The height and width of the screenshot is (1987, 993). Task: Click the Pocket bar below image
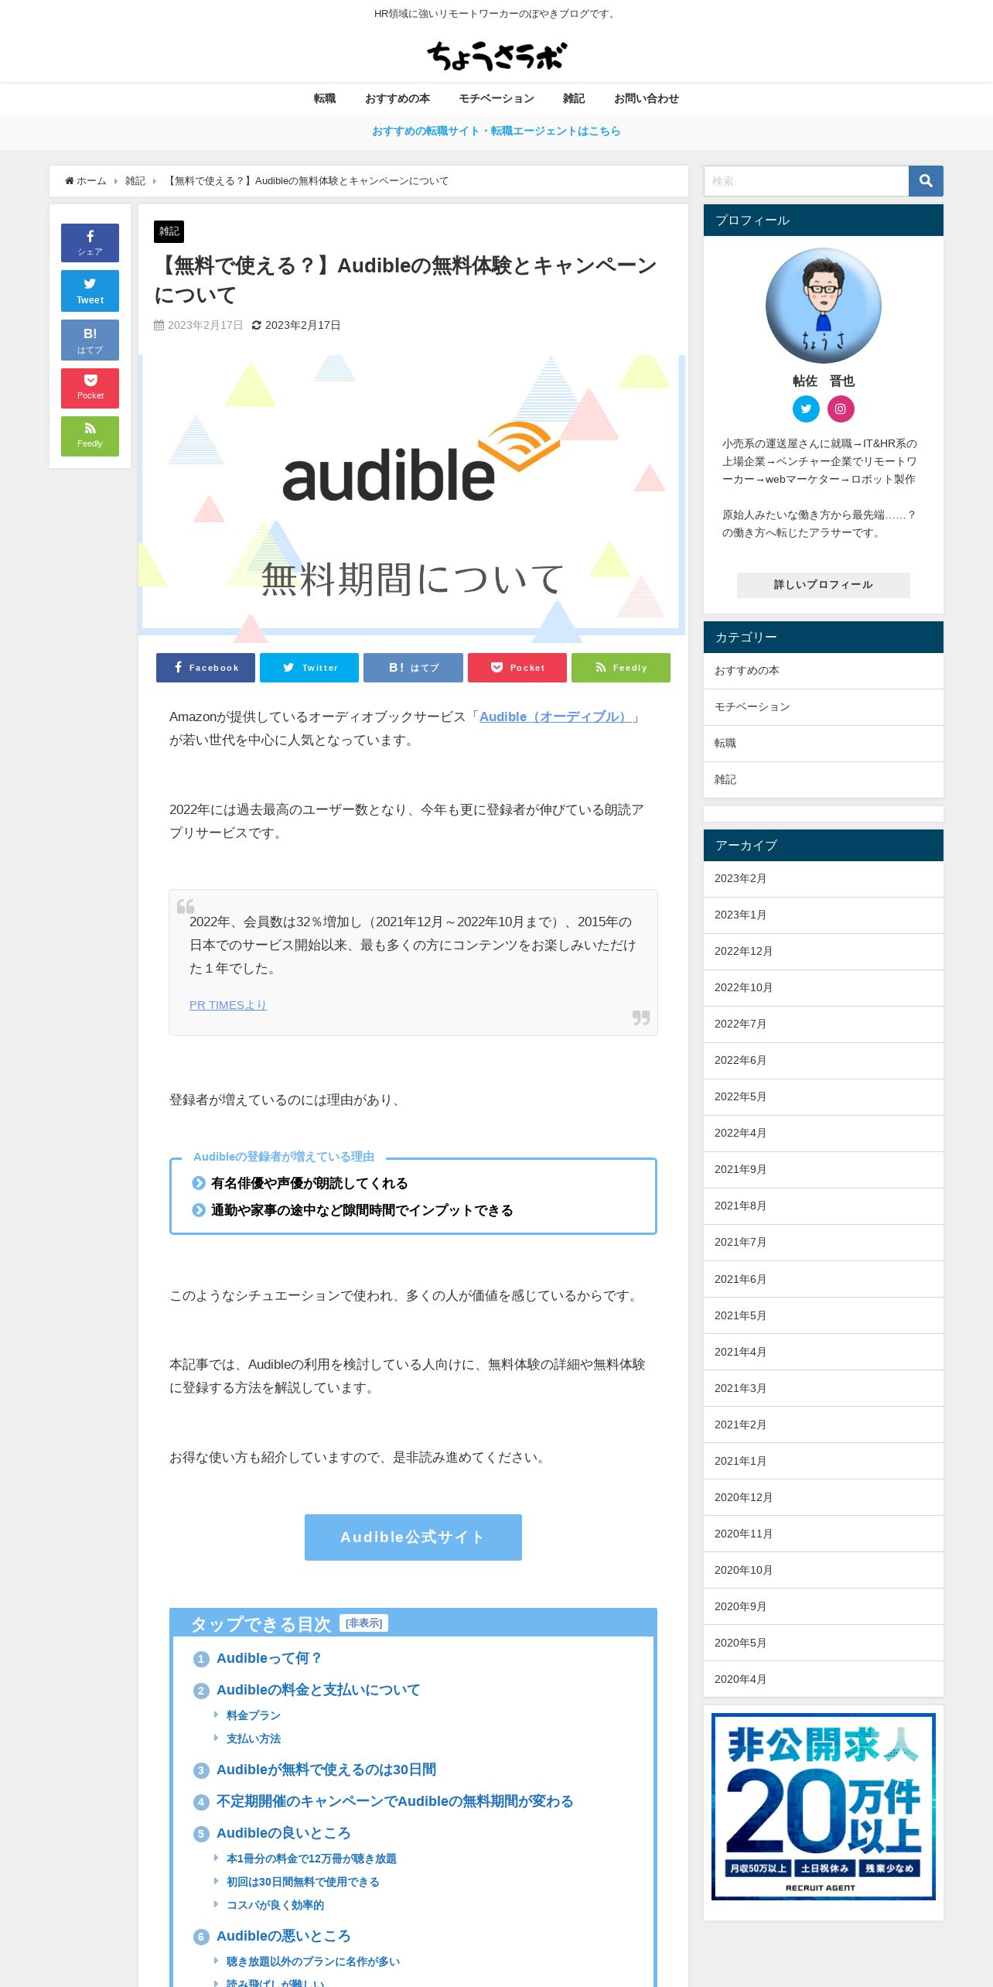(517, 668)
